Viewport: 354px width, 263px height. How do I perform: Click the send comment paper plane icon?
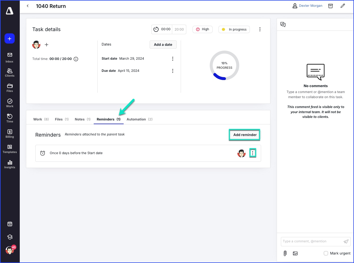coord(346,241)
